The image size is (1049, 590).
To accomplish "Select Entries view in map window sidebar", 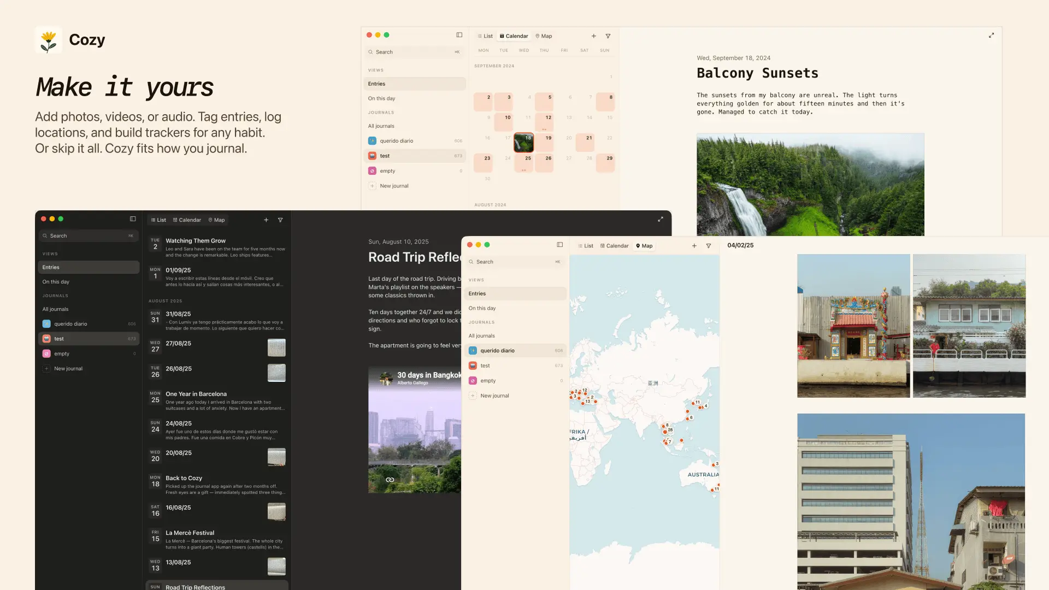I will coord(515,293).
